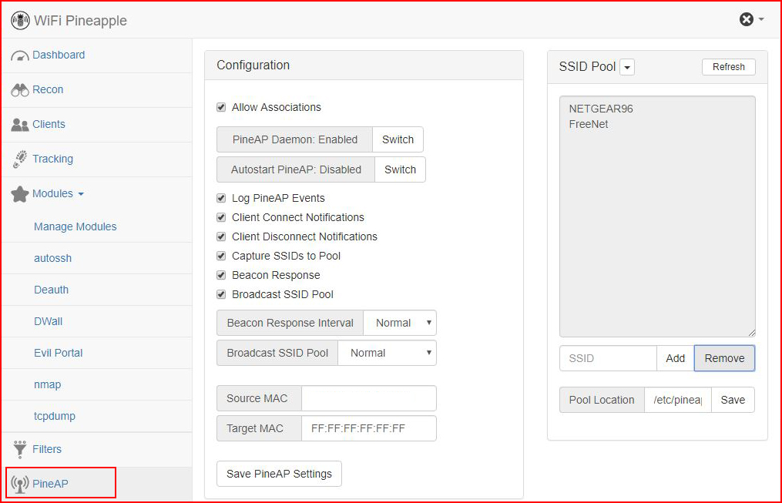Viewport: 782px width, 503px height.
Task: Open the autossh module
Action: pyautogui.click(x=53, y=258)
